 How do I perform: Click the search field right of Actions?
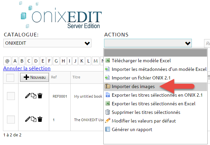[207, 43]
